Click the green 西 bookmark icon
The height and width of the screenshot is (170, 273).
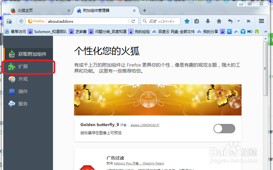pos(256,31)
